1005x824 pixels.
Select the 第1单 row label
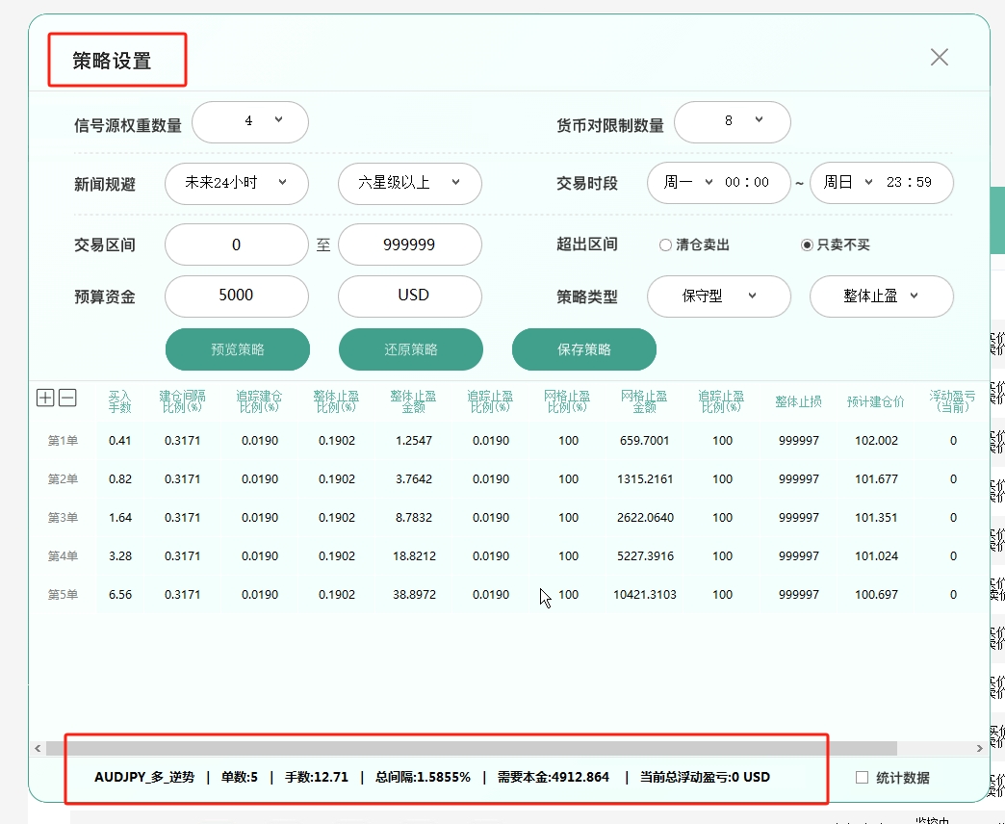coord(63,441)
